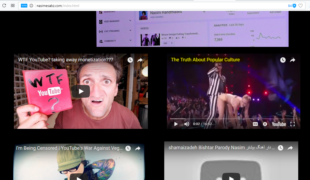Click the Nasim Handmades dashboard screenshot image

pos(192,29)
